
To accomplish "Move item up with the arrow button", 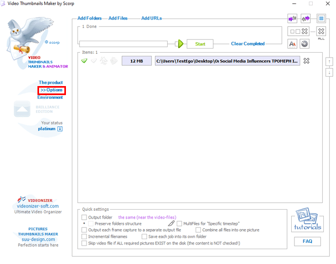I will pyautogui.click(x=329, y=62).
